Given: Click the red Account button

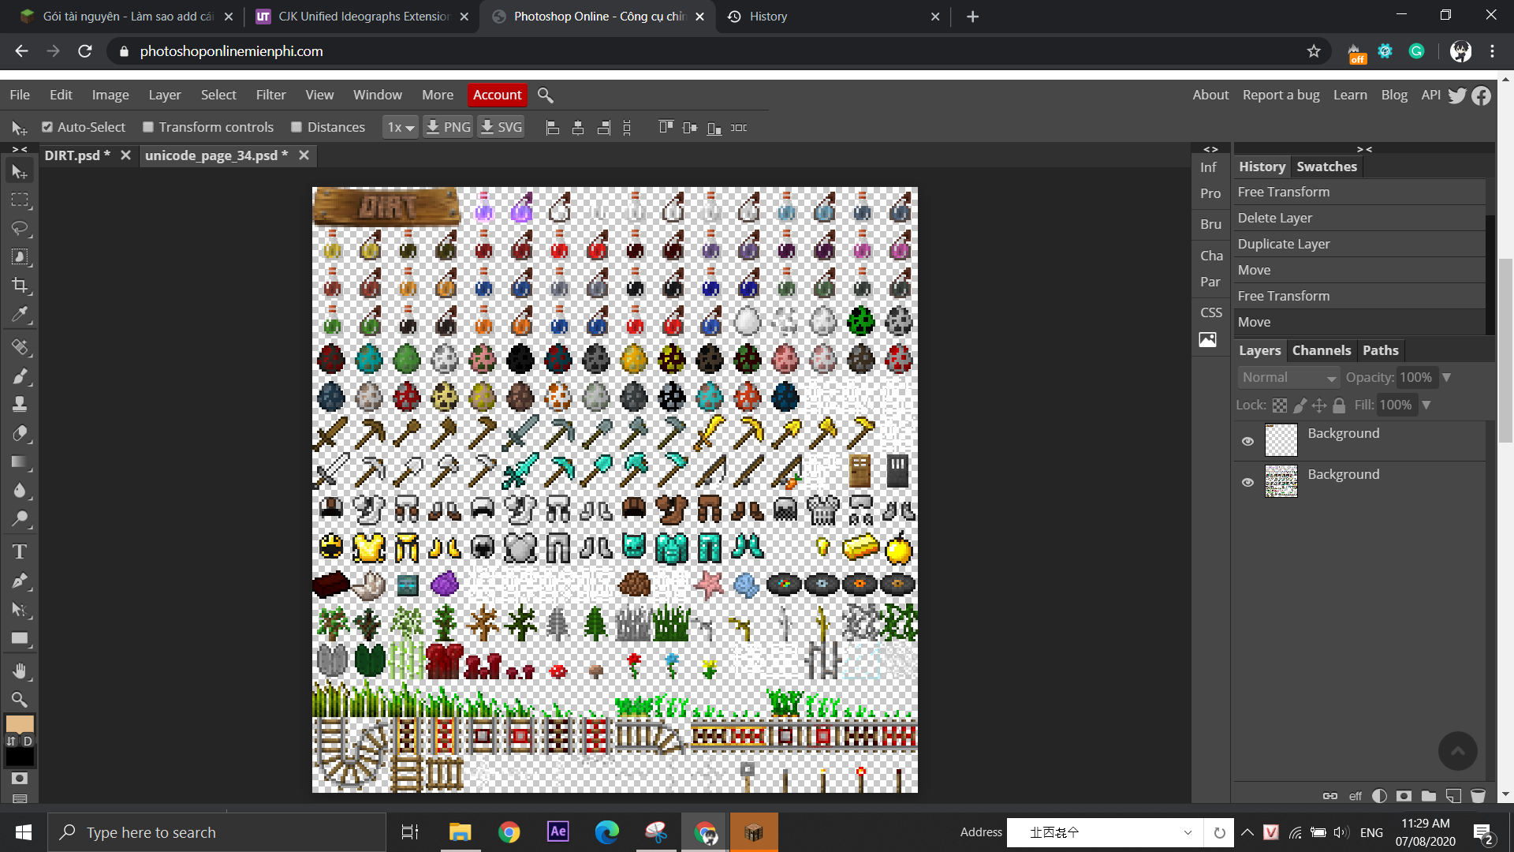Looking at the screenshot, I should 497,95.
